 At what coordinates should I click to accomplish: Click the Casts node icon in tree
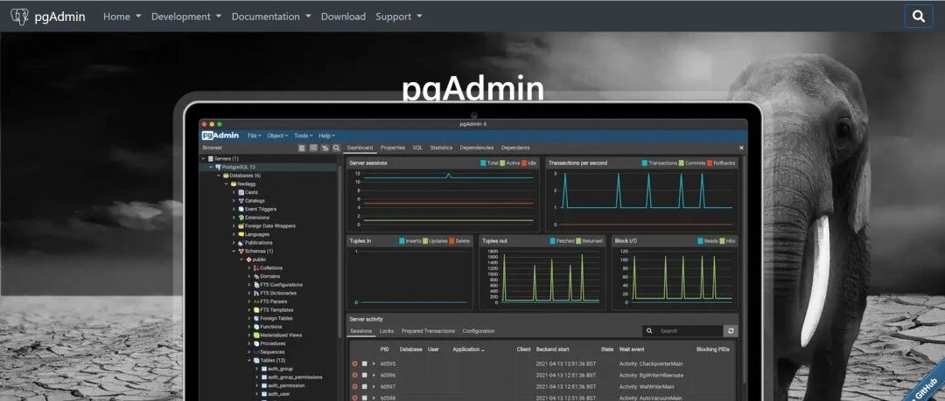(241, 192)
